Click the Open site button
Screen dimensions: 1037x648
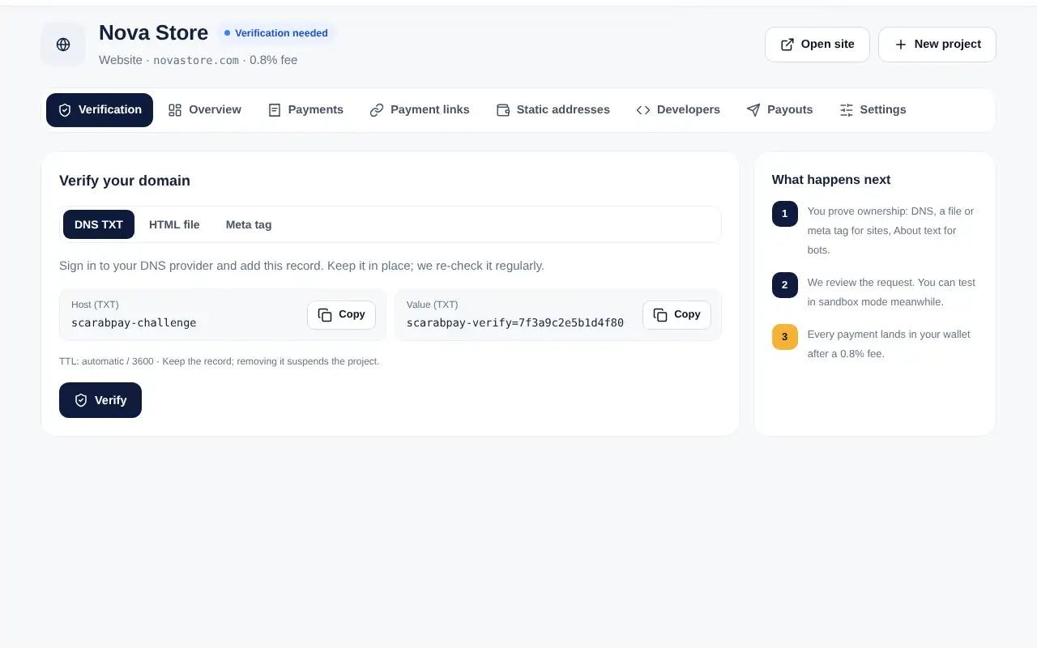coord(817,45)
